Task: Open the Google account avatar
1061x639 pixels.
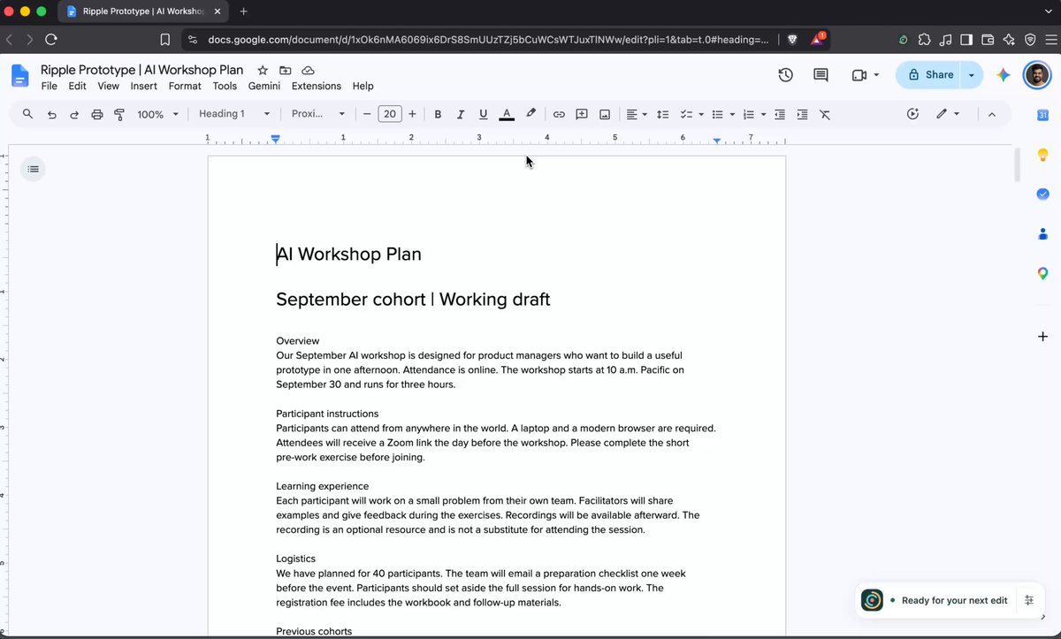Action: 1036,75
